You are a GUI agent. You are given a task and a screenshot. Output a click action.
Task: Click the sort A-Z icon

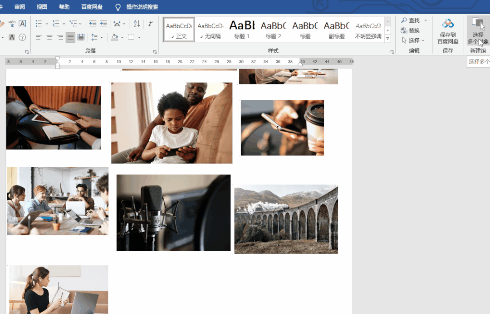click(137, 24)
